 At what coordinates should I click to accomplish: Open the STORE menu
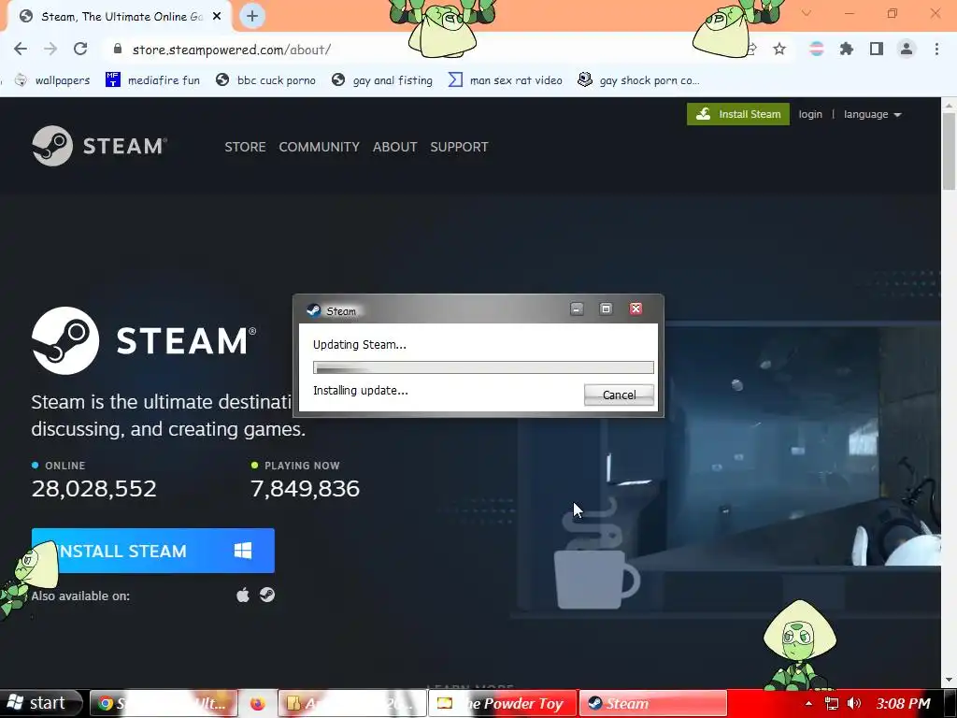(x=246, y=147)
